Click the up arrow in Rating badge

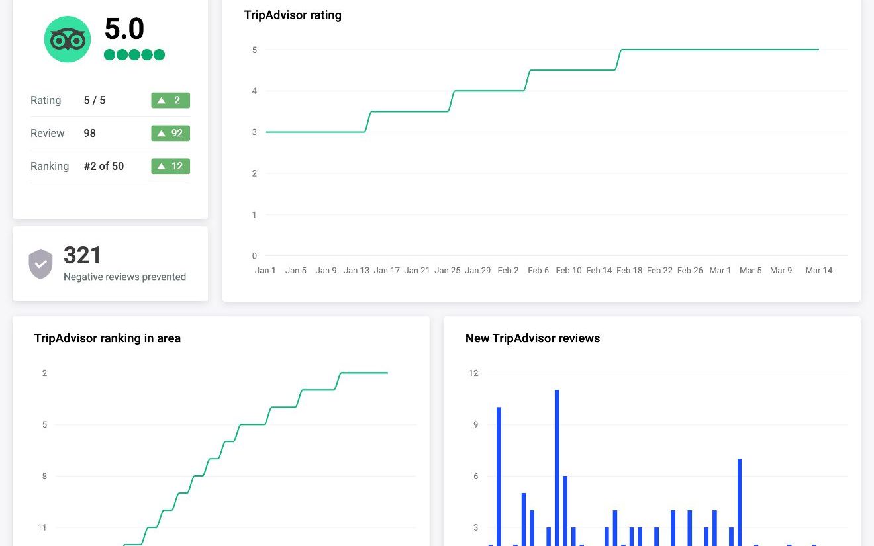[161, 101]
